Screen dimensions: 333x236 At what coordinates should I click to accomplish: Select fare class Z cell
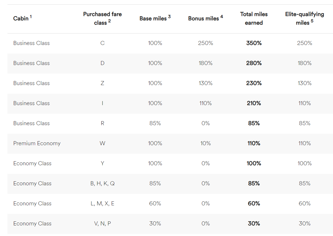[x=102, y=83]
